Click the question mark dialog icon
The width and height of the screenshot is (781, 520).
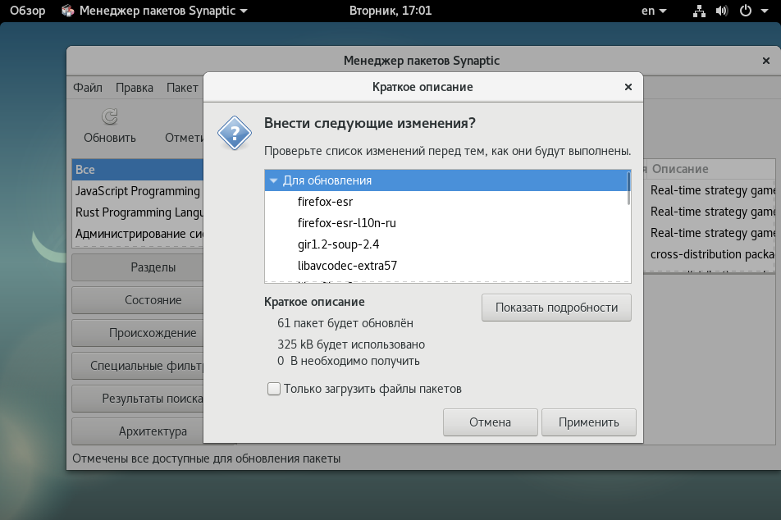234,133
